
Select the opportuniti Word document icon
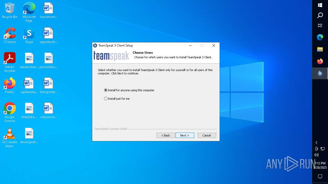click(48, 36)
